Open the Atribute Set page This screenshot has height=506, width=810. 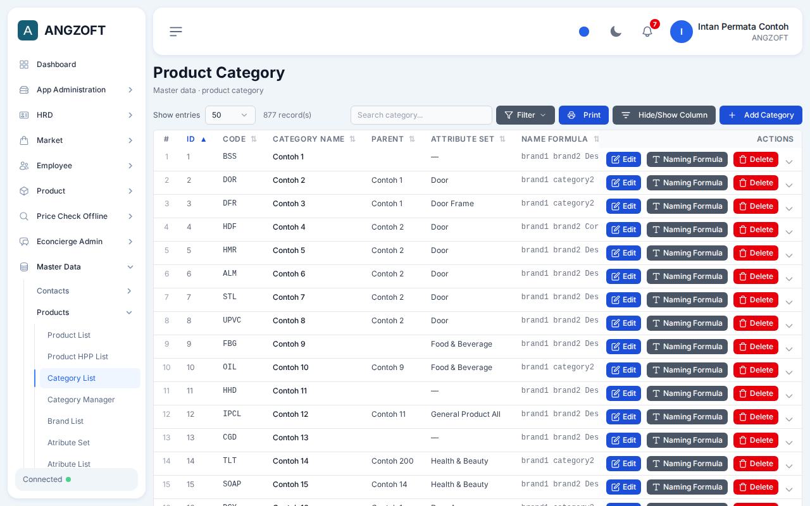point(90,443)
